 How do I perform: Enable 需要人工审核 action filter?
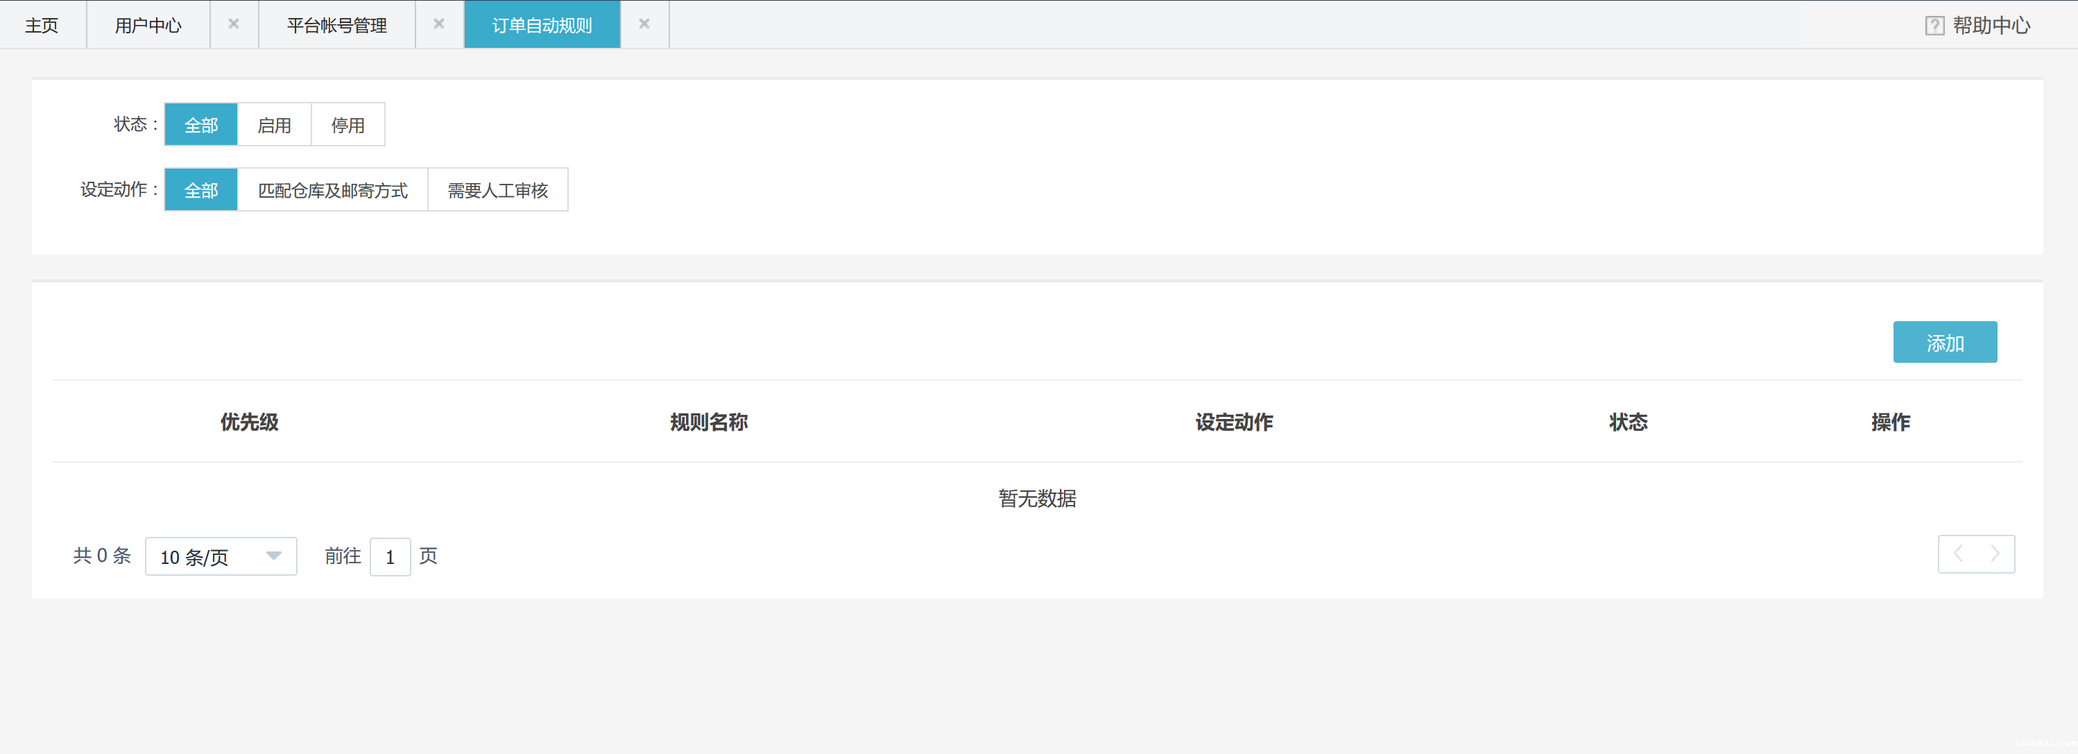point(498,189)
